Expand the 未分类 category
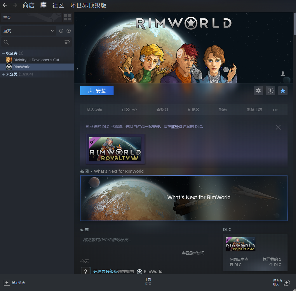The image size is (296, 291). tap(3, 74)
